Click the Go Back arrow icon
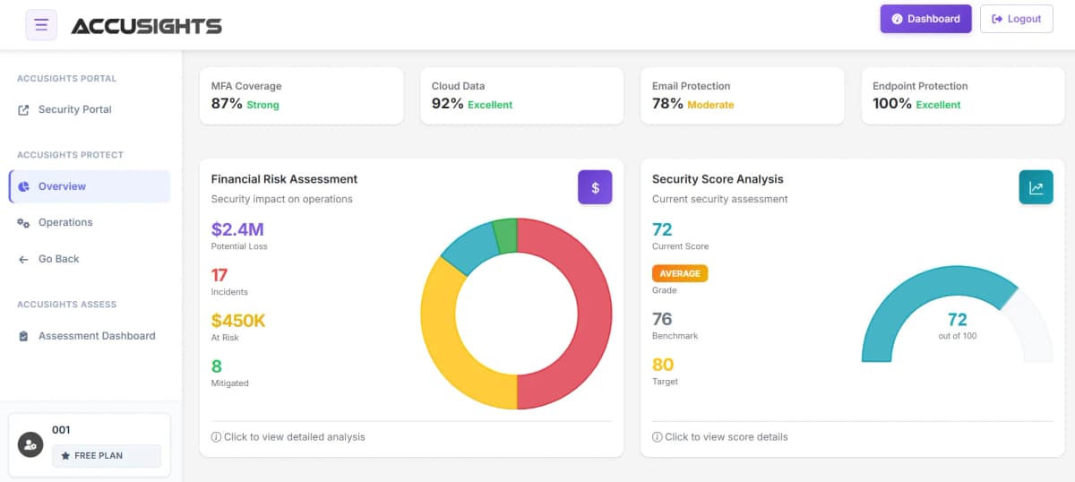This screenshot has width=1075, height=482. [x=23, y=260]
